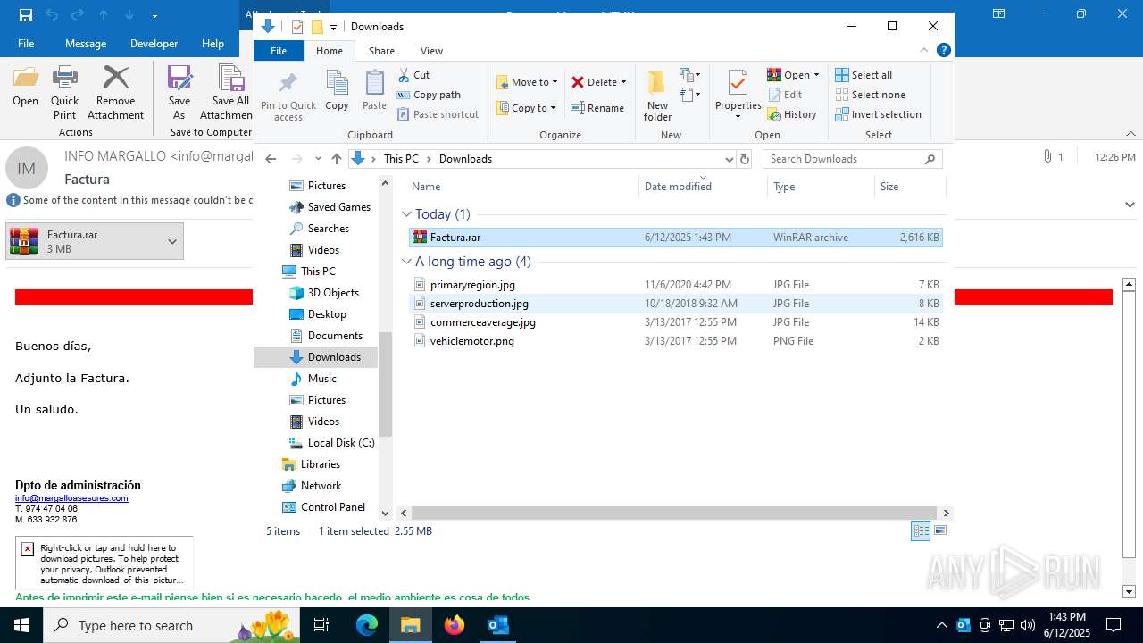
Task: Click History in the Open group
Action: [x=792, y=114]
